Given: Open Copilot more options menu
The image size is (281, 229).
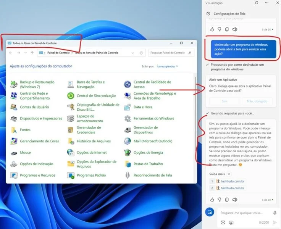Looking at the screenshot, I should [x=266, y=3].
